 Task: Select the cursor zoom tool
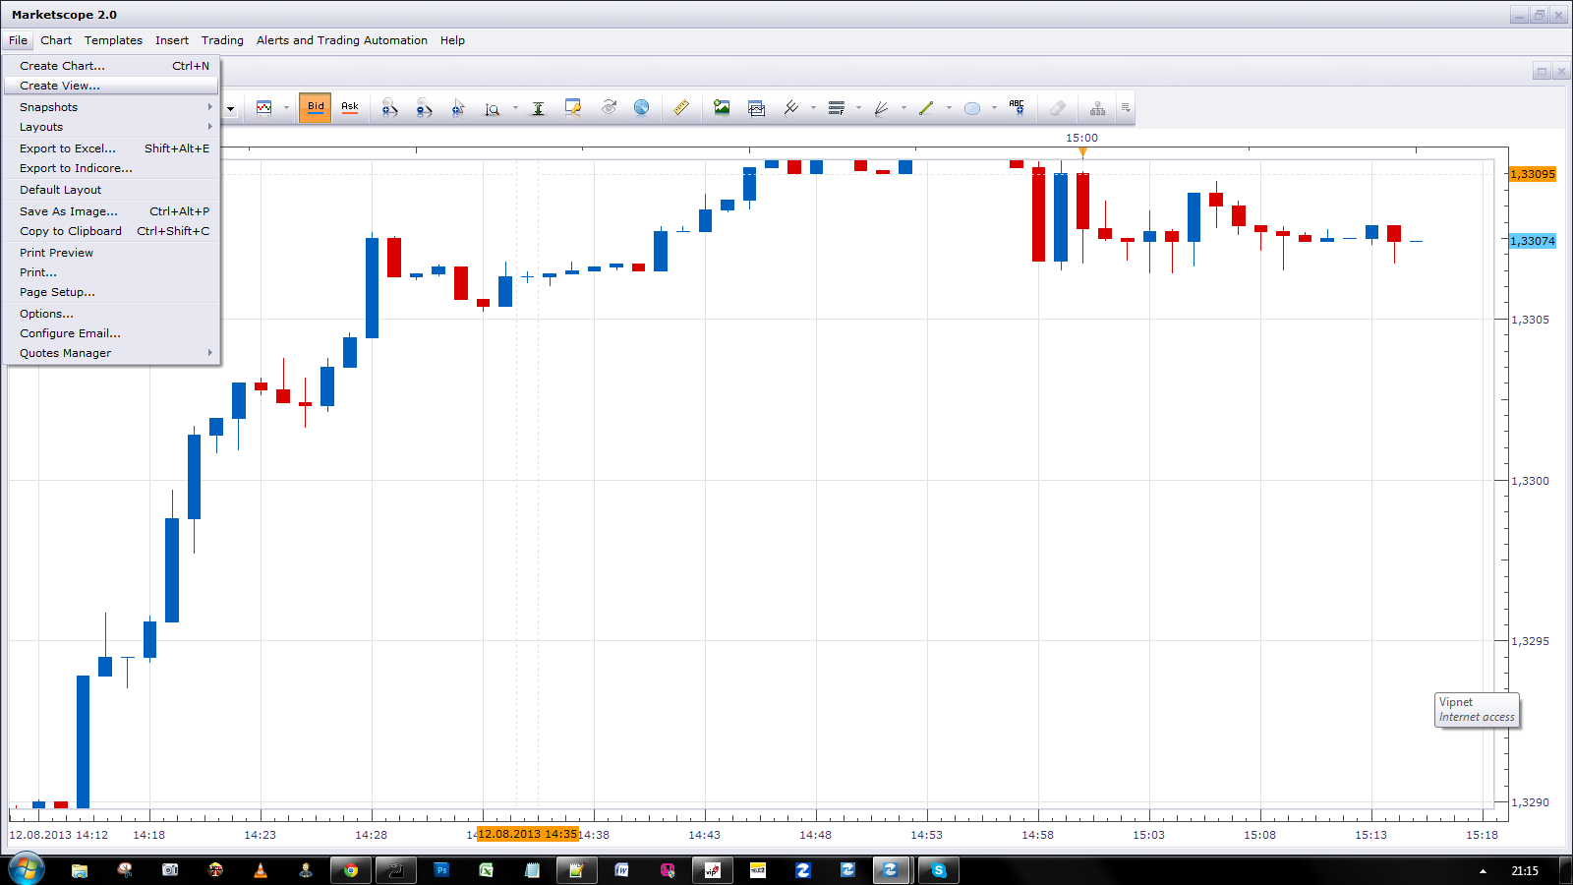click(457, 108)
